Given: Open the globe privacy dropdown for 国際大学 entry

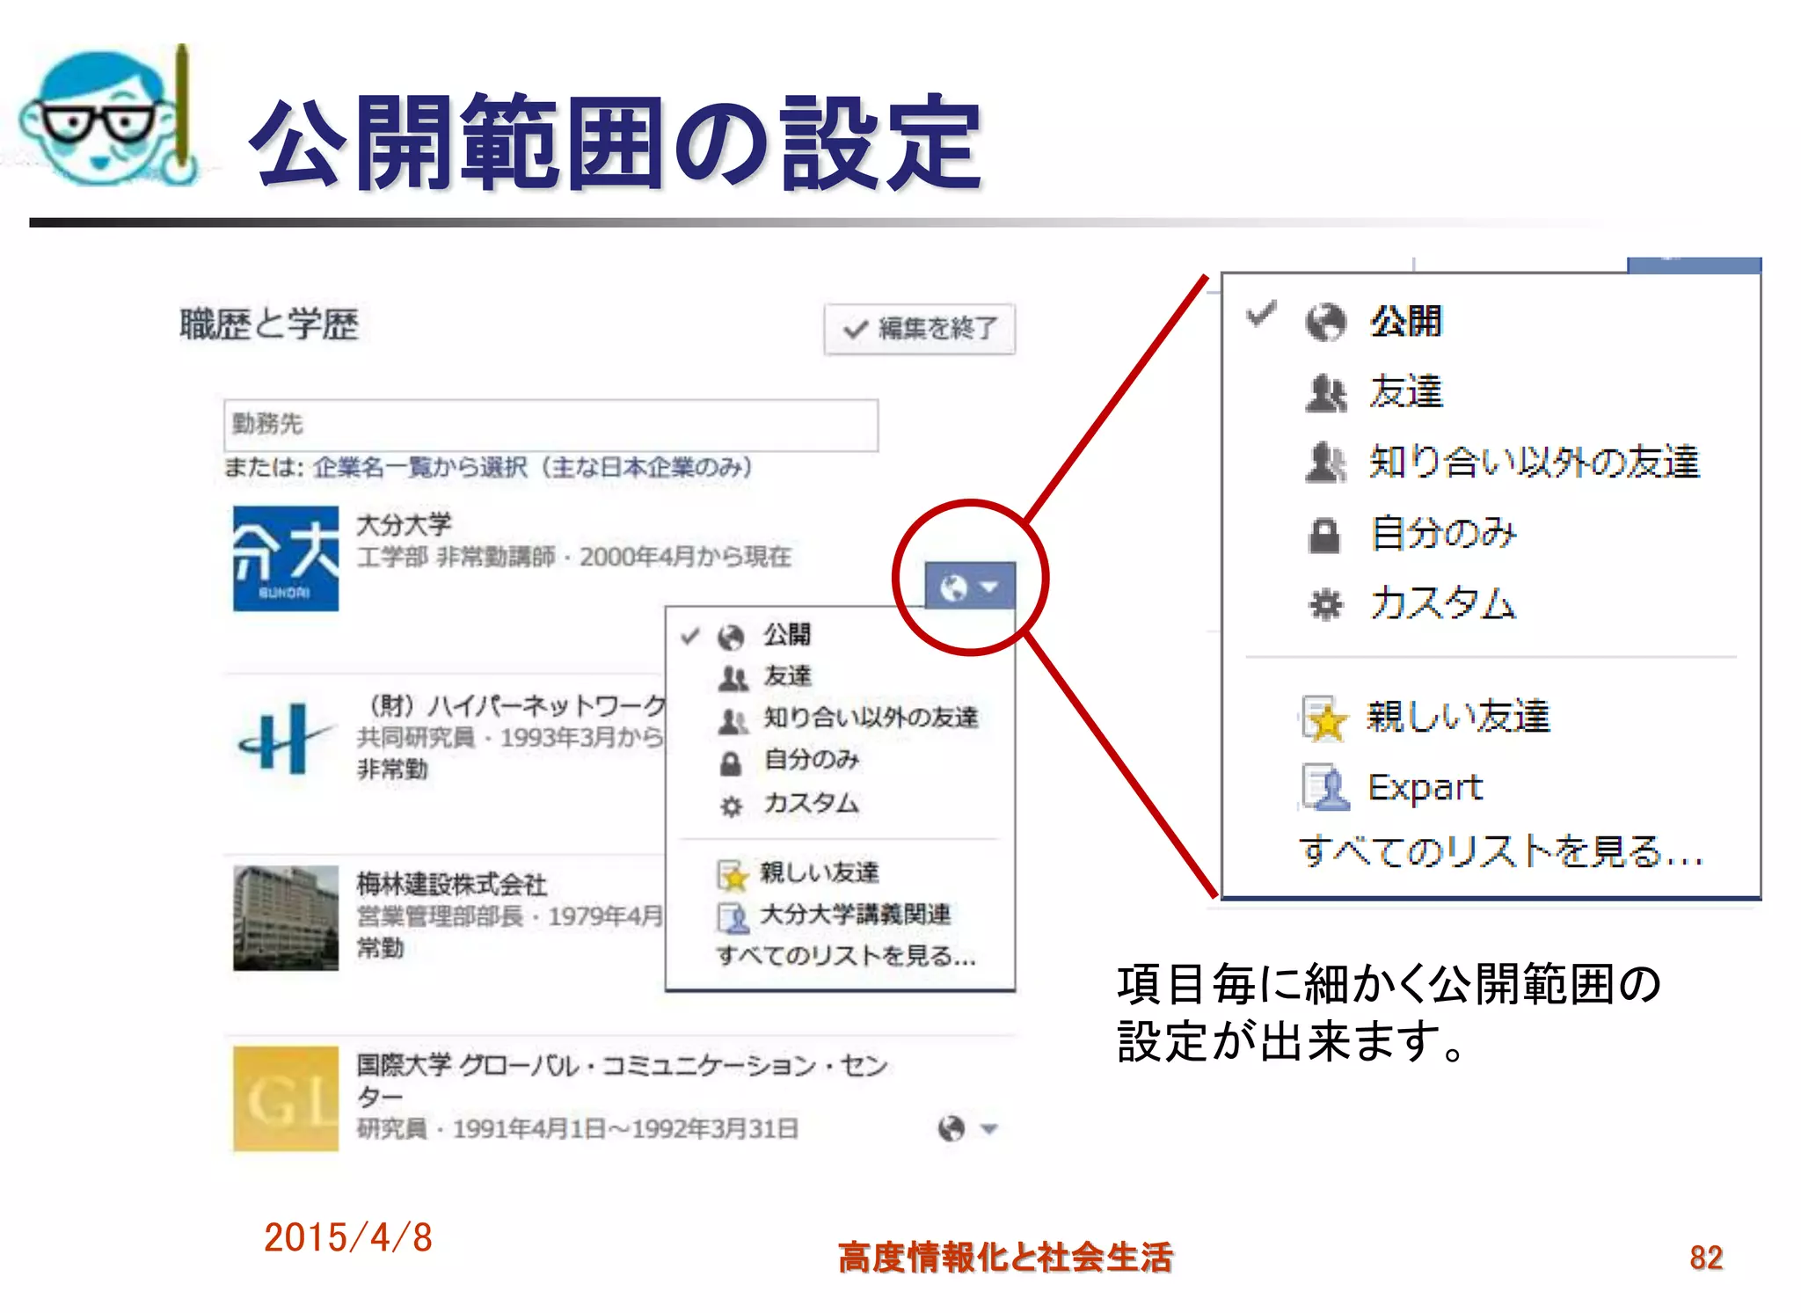Looking at the screenshot, I should point(967,1128).
